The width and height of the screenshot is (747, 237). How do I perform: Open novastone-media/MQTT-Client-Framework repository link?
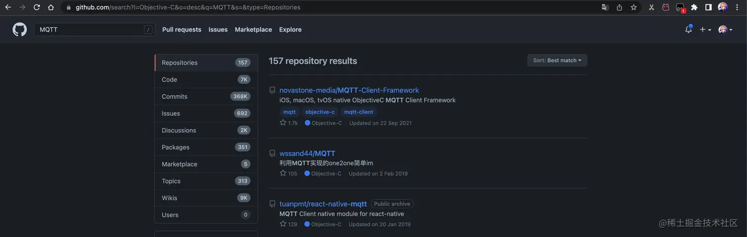coord(349,90)
